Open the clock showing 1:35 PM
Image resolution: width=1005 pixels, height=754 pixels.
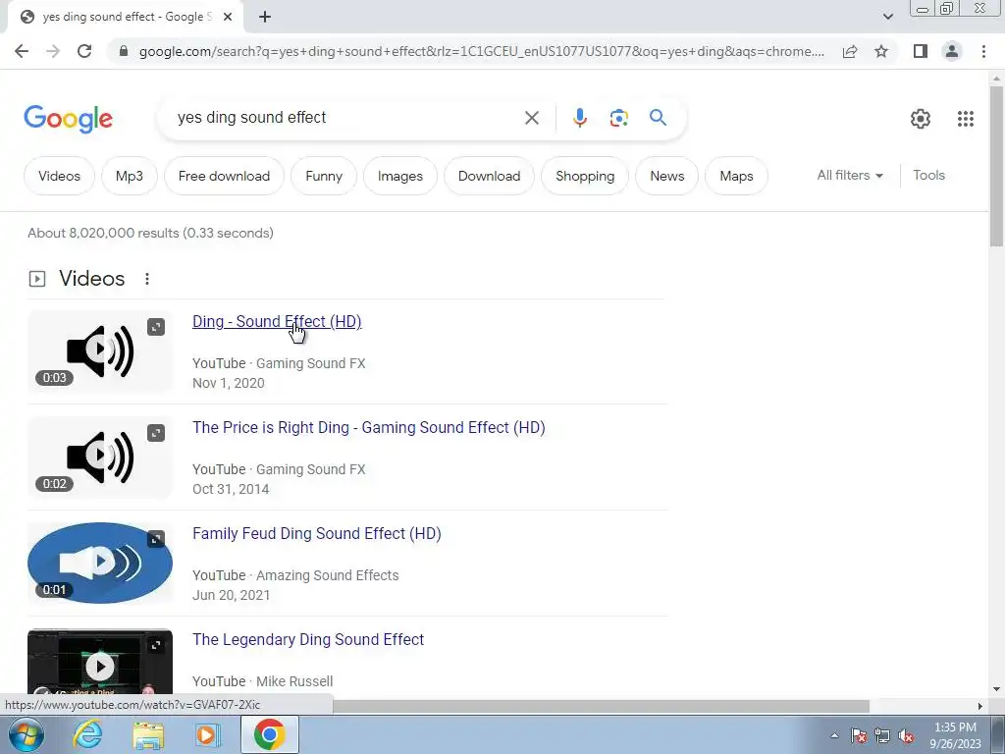click(x=955, y=735)
